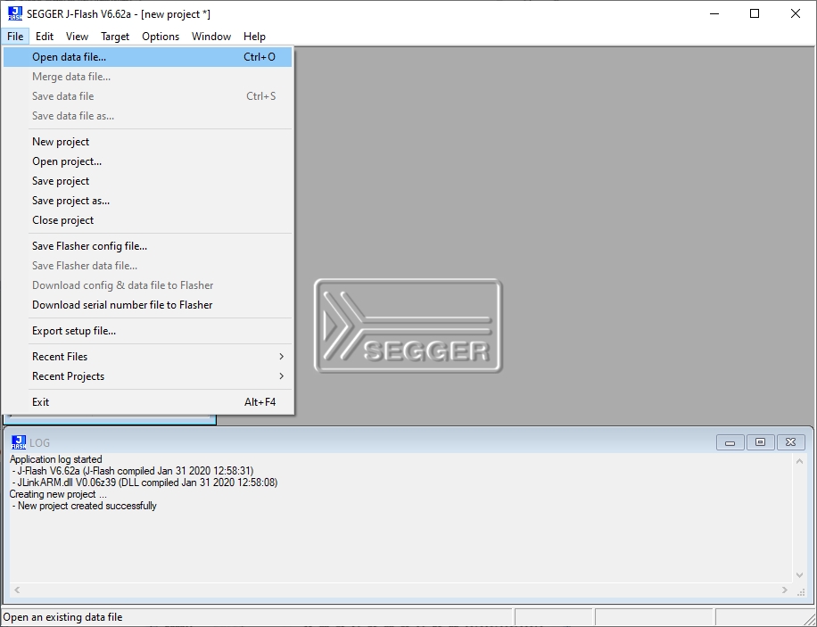Open the Target menu
Viewport: 817px width, 627px height.
click(115, 37)
